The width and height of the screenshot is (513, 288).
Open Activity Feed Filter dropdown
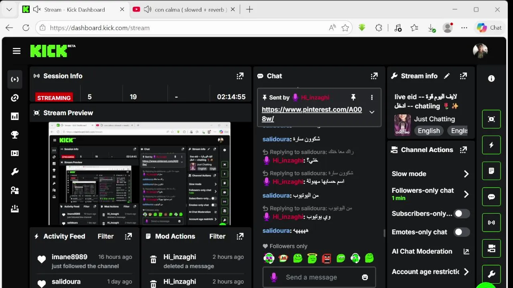click(x=105, y=236)
